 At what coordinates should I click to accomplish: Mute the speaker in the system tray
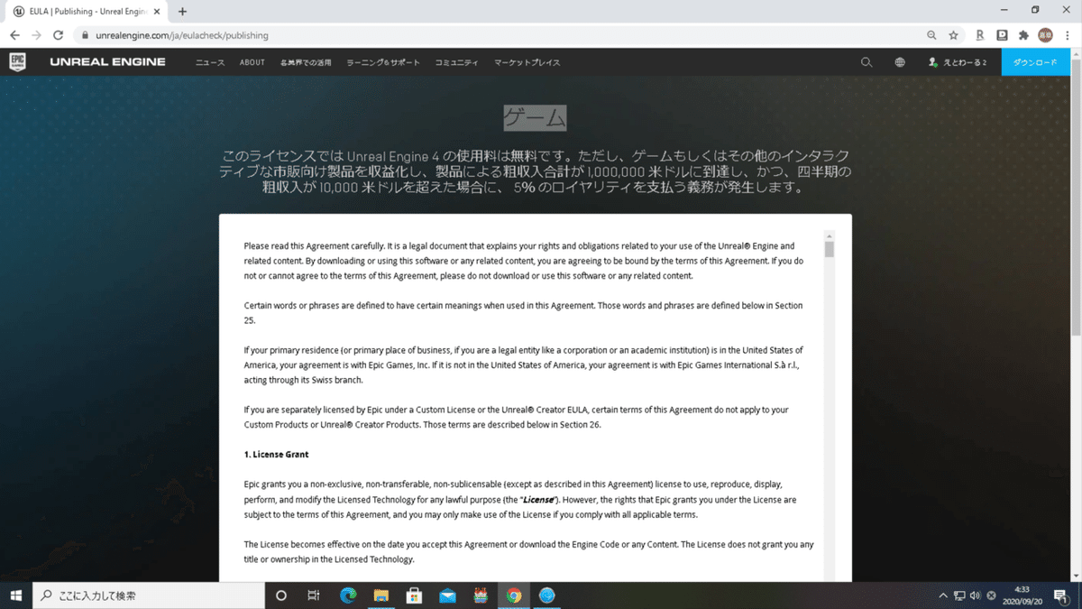tap(975, 595)
